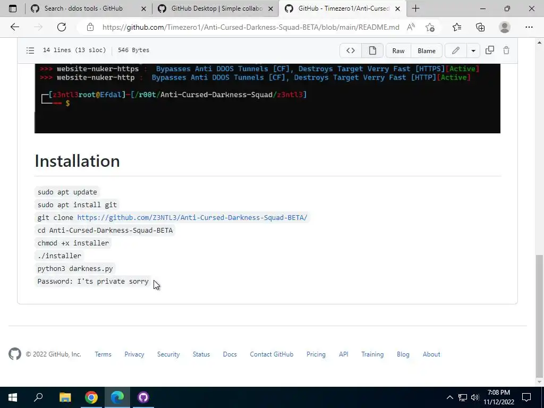Go back to previous page
The image size is (544, 408).
pos(14,27)
